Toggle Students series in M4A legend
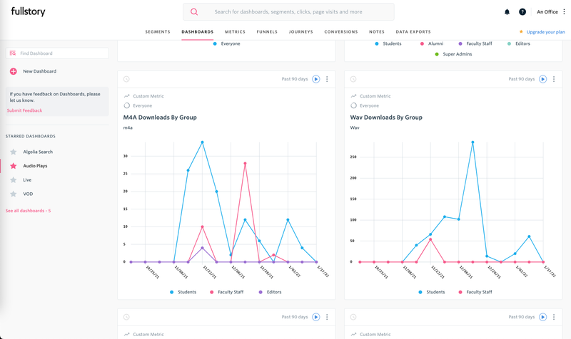571x339 pixels. 183,292
